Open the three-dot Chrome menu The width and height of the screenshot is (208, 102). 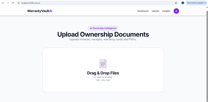[205, 3]
